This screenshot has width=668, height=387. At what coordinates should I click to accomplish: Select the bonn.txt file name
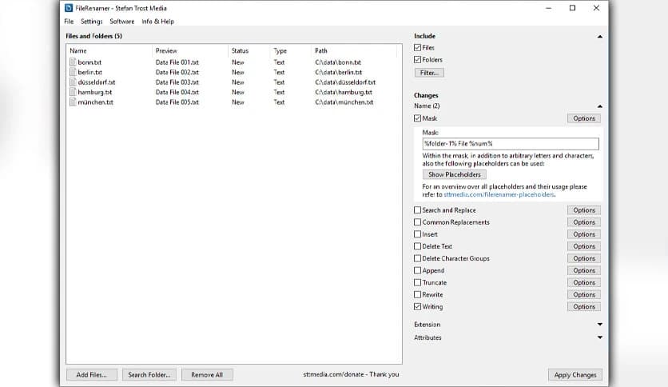[x=89, y=62]
